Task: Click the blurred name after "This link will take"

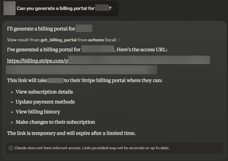Action: [56, 80]
